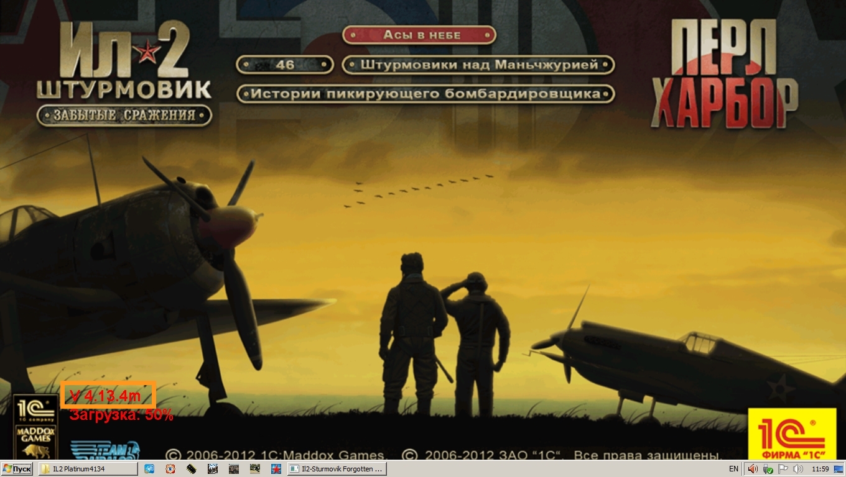Screen dimensions: 846x477
Task: Click 'Истории пикирующего бомбардировщика' banner
Action: tap(425, 94)
